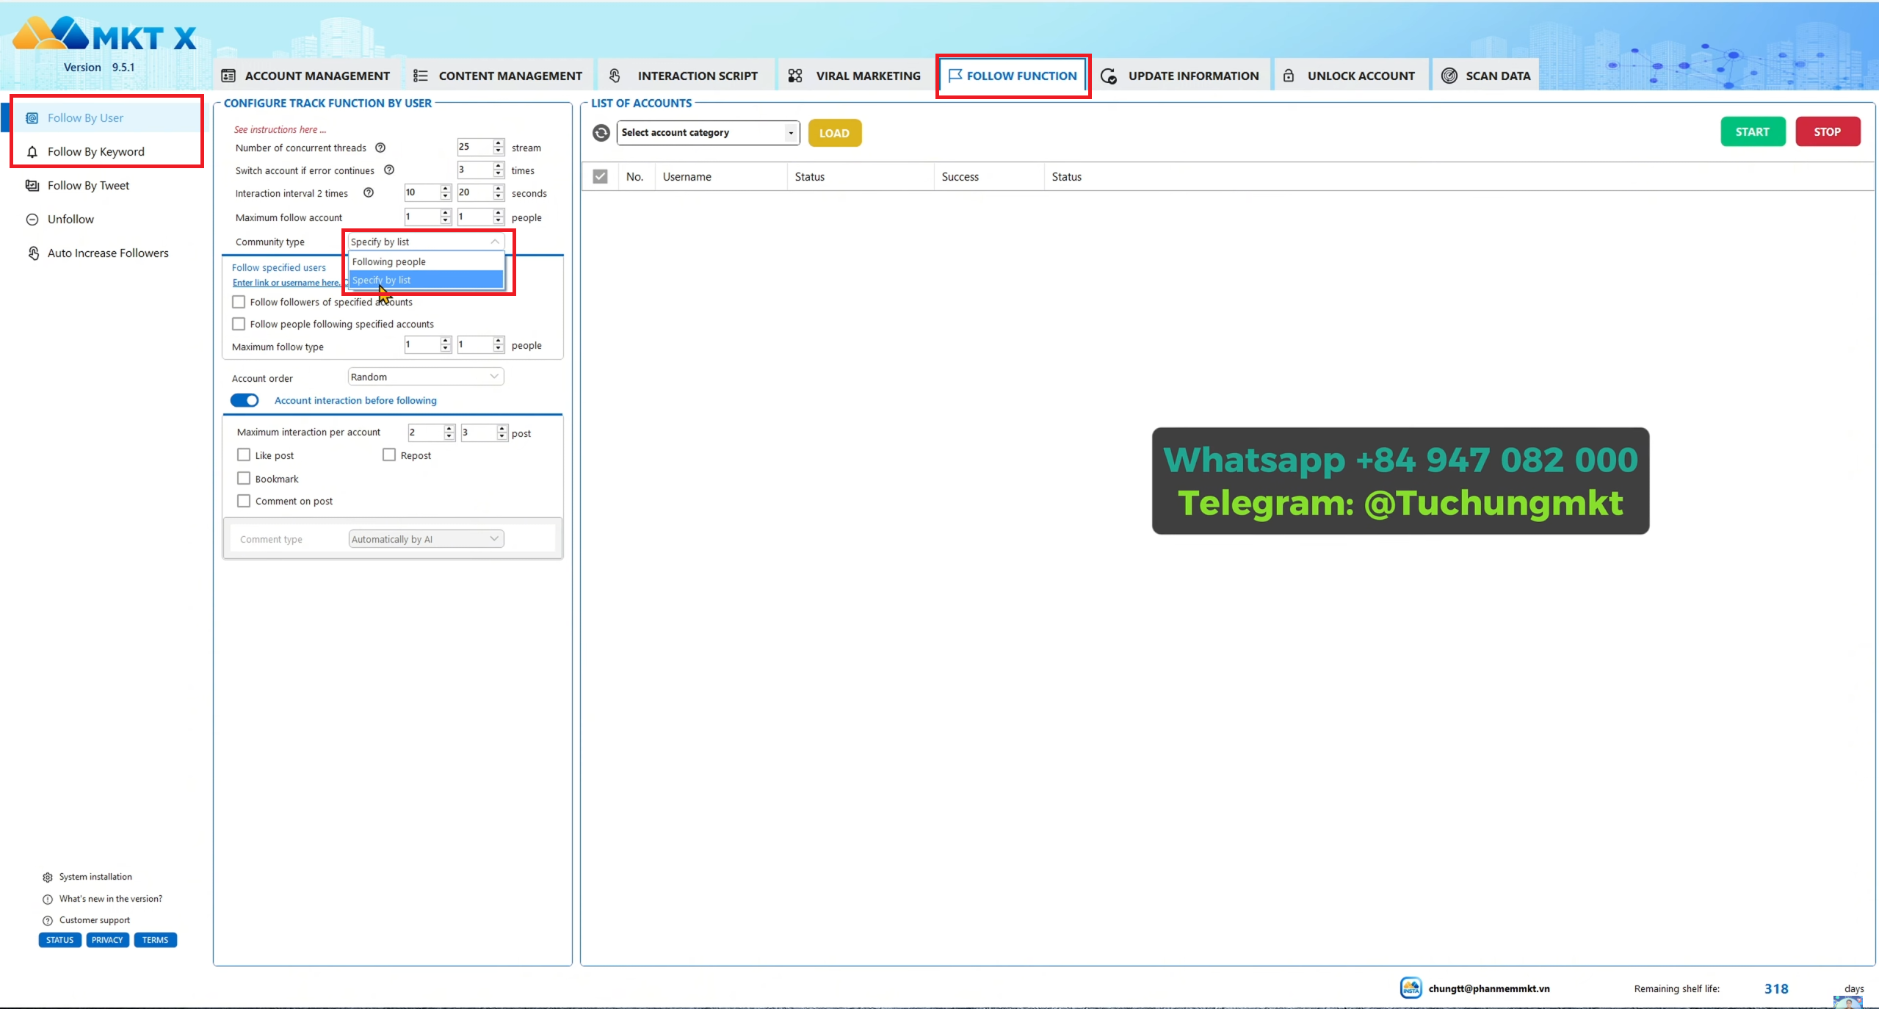Increase Interaction interval maximum 20 seconds stepper

499,188
